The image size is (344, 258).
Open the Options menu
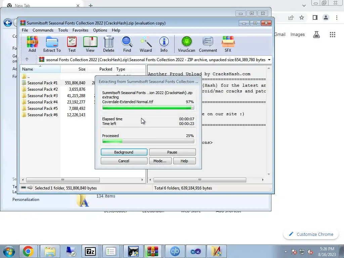coord(100,30)
